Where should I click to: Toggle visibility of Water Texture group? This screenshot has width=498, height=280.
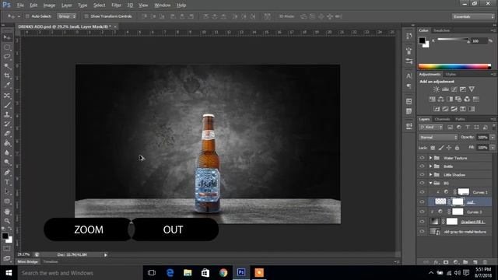(422, 158)
